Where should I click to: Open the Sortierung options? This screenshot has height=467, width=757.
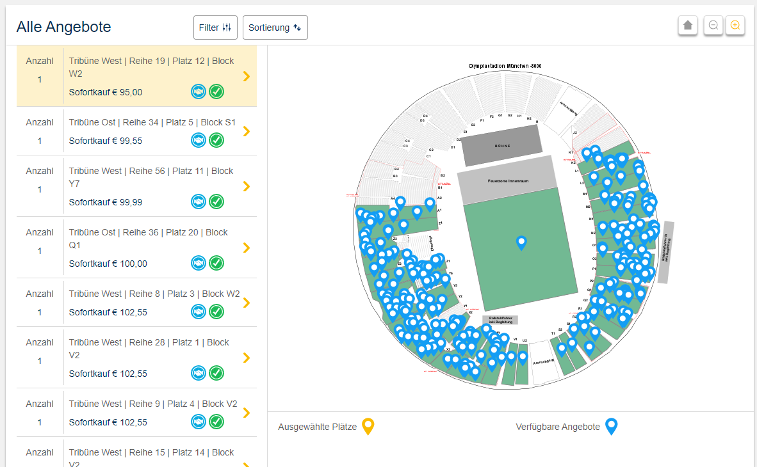275,28
